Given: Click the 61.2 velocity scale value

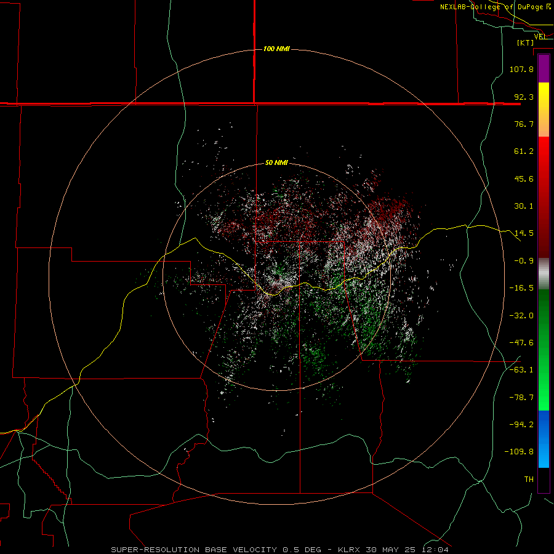Looking at the screenshot, I should (524, 151).
